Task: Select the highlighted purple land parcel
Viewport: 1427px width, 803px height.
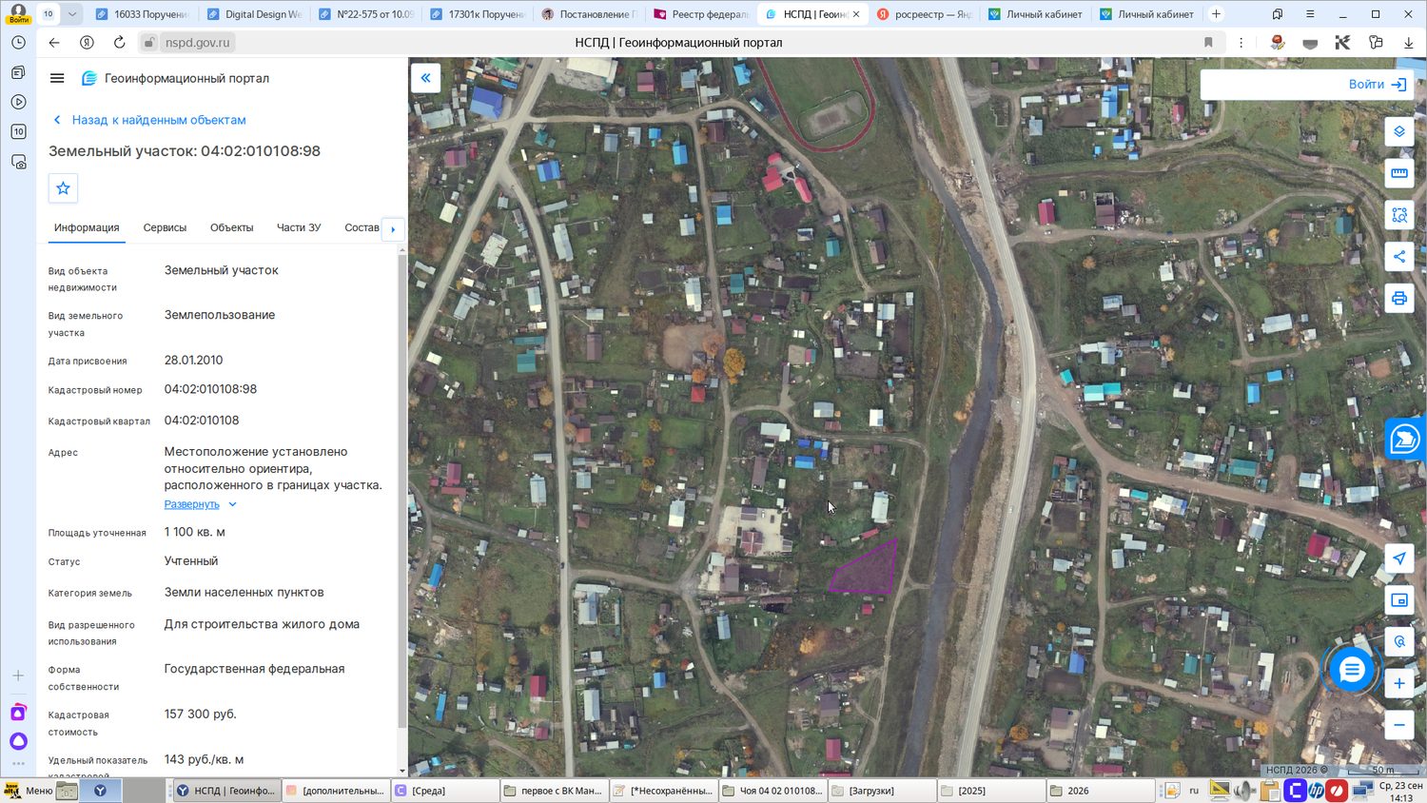Action: tap(868, 573)
